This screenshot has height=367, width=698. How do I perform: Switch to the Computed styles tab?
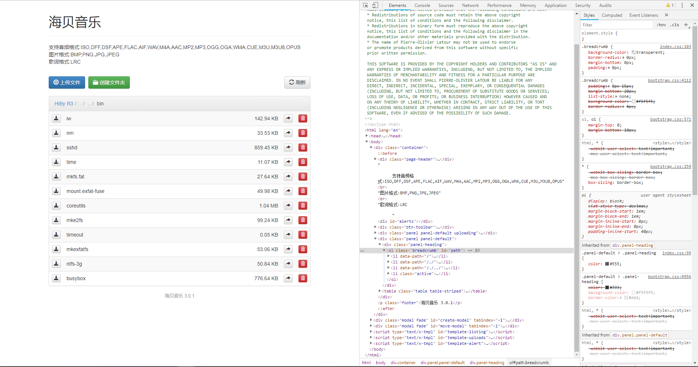click(612, 15)
